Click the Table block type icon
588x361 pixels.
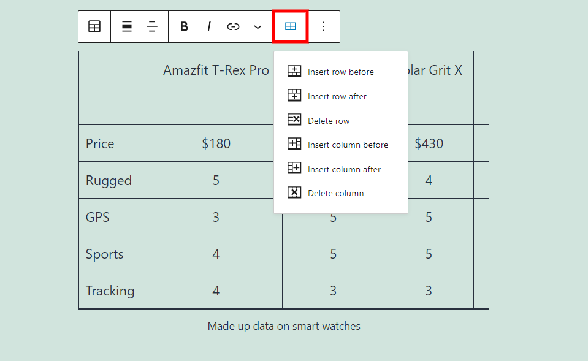(x=94, y=27)
